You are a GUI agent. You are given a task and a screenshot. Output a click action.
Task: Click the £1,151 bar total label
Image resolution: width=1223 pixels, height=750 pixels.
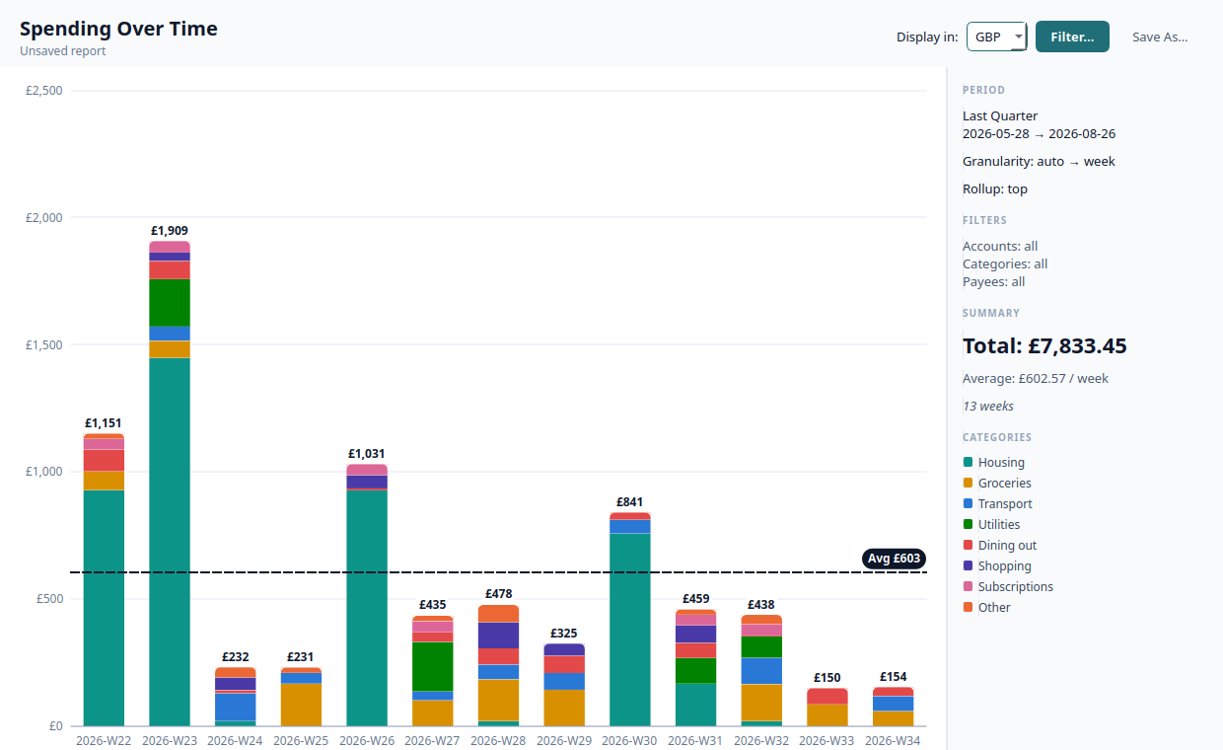tap(104, 423)
